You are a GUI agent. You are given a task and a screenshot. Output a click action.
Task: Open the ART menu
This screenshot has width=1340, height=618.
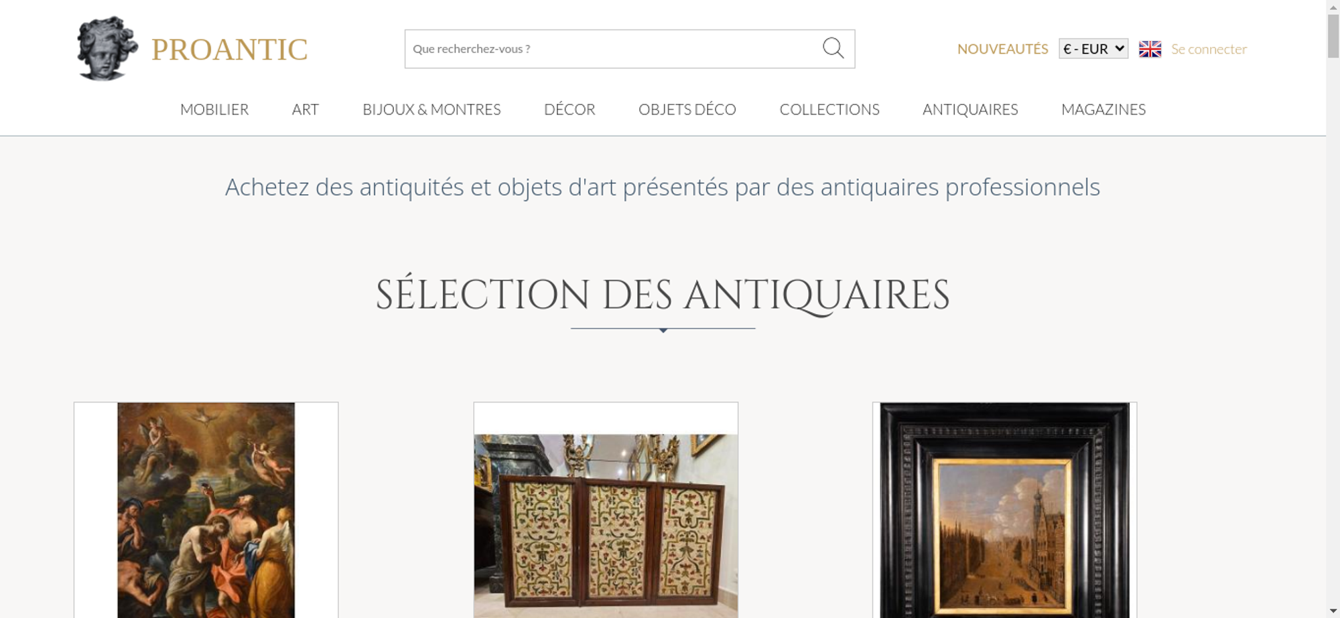(x=306, y=109)
